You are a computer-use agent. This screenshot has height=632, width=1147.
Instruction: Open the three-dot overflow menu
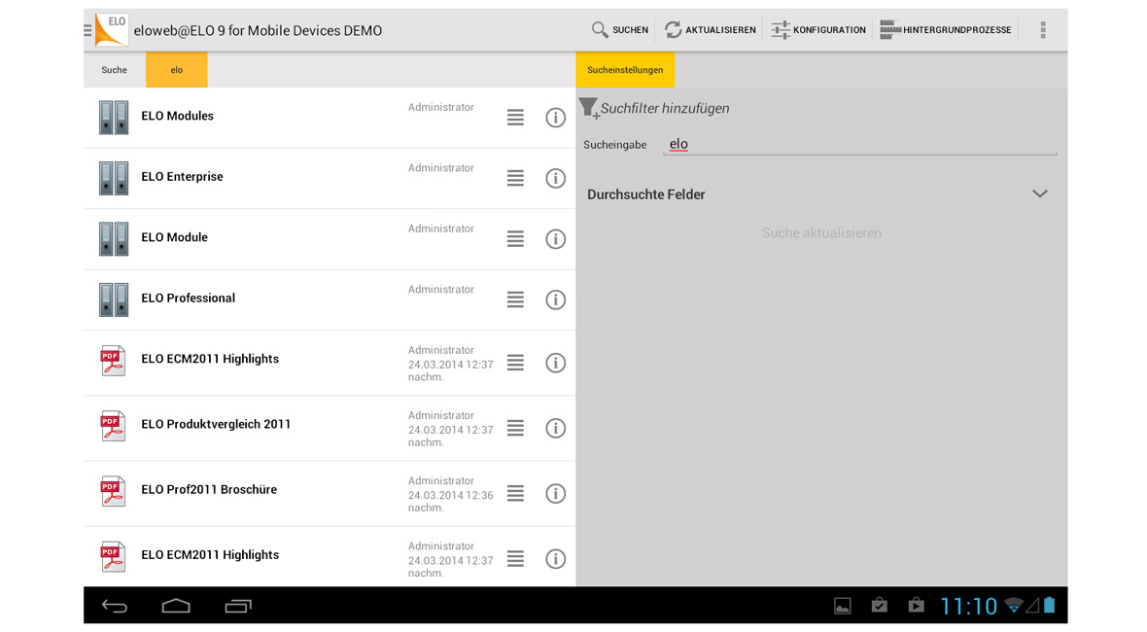[x=1042, y=30]
